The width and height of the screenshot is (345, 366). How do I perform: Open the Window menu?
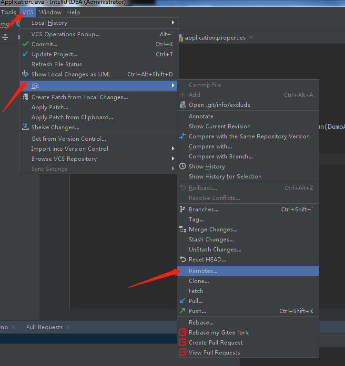50,12
